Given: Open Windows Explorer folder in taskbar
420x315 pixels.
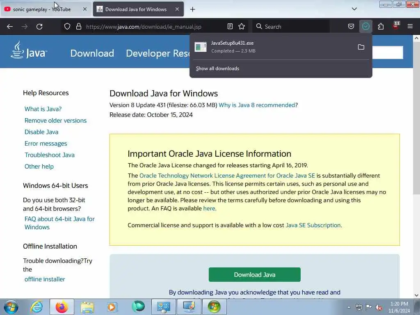Looking at the screenshot, I should coord(87,307).
